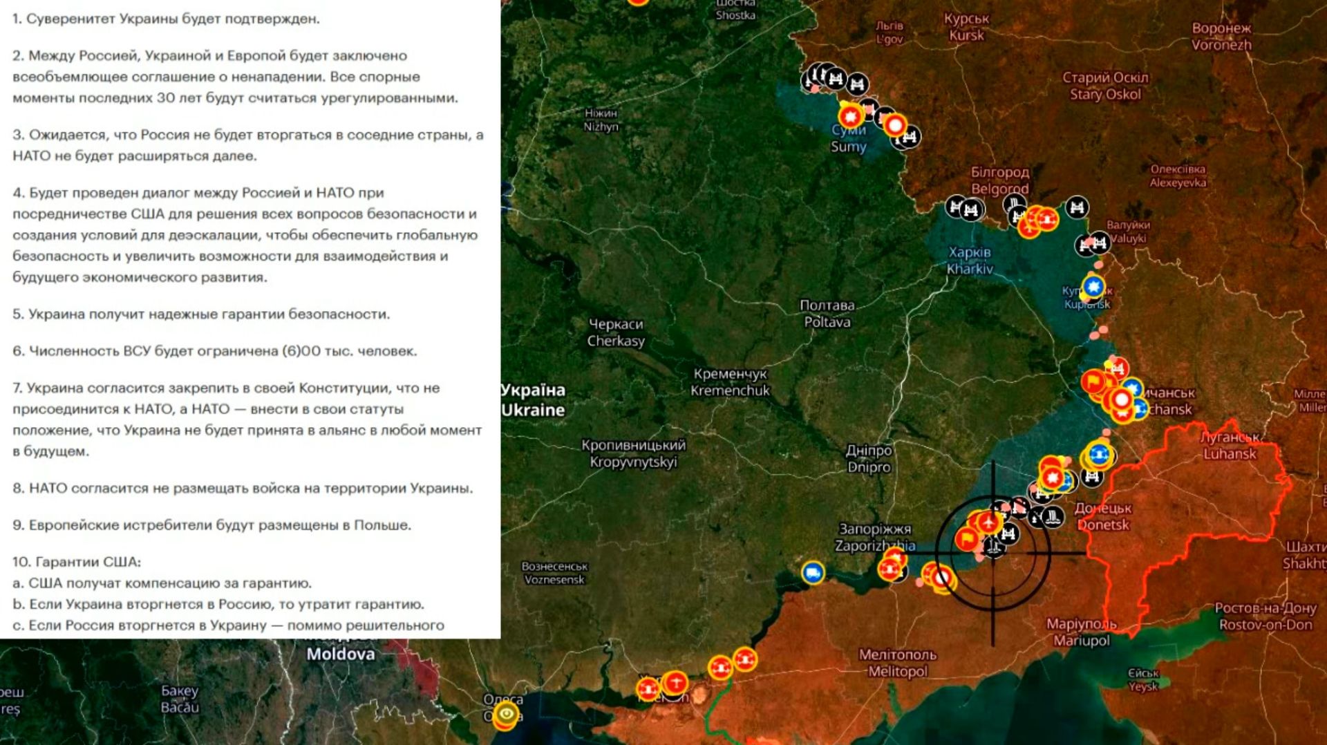Image resolution: width=1327 pixels, height=745 pixels.
Task: Click the black bridge marker pair west of Belgorod
Action: (x=965, y=207)
